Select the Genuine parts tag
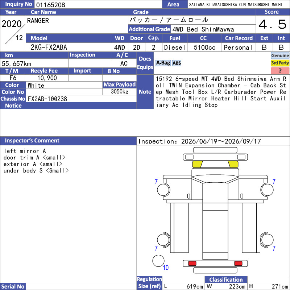Screen dimensions: 290x290 tap(280, 55)
